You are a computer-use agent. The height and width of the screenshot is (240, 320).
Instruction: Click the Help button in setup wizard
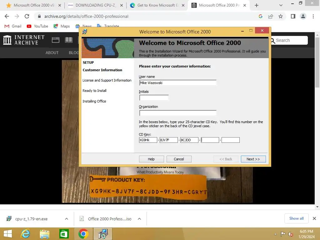151,159
